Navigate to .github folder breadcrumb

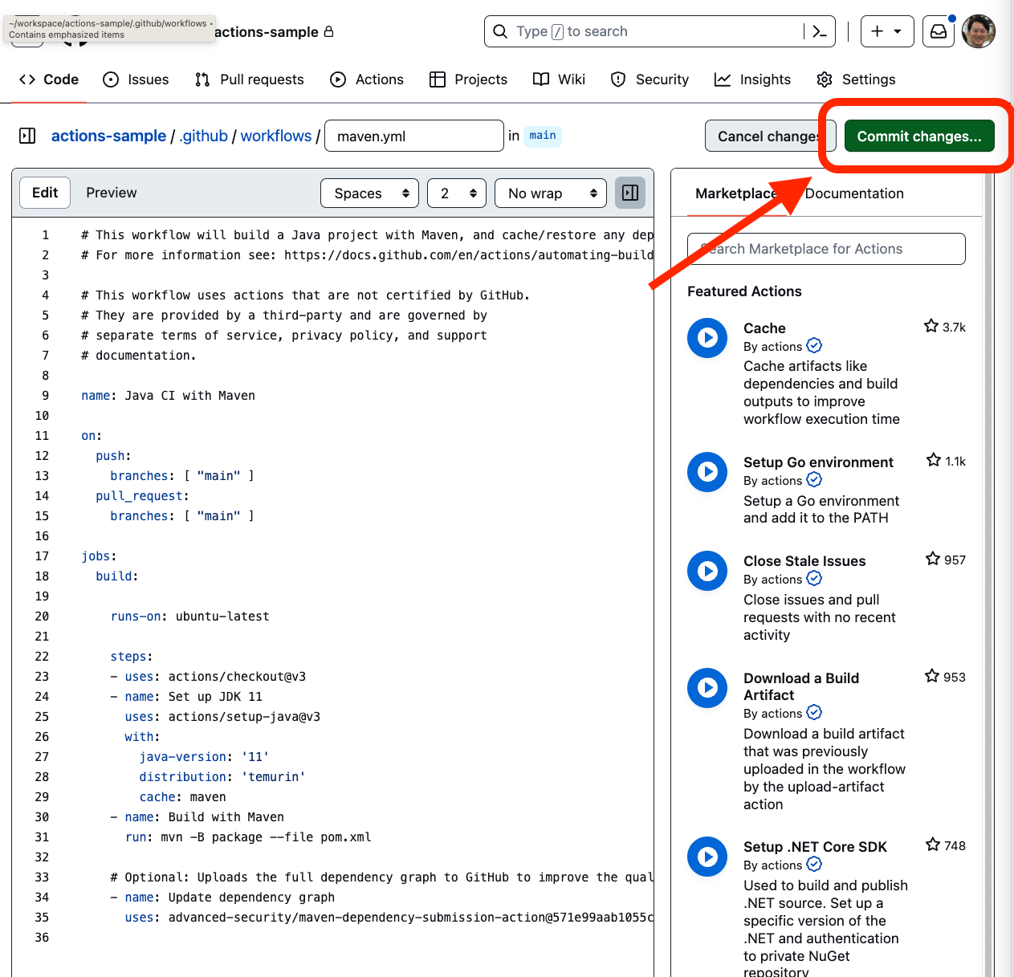(x=204, y=136)
